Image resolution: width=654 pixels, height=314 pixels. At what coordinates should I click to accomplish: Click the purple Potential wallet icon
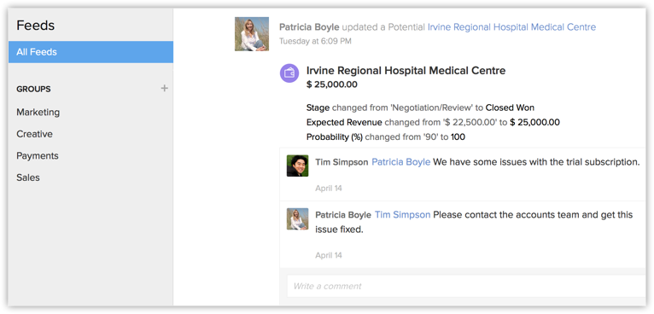point(289,73)
